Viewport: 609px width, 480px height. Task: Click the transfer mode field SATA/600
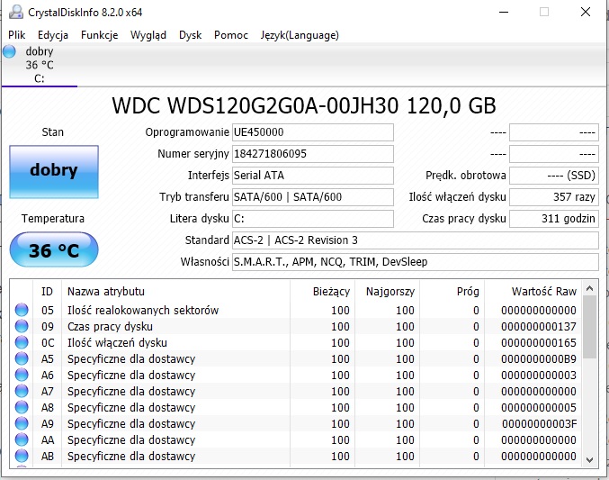coord(313,197)
